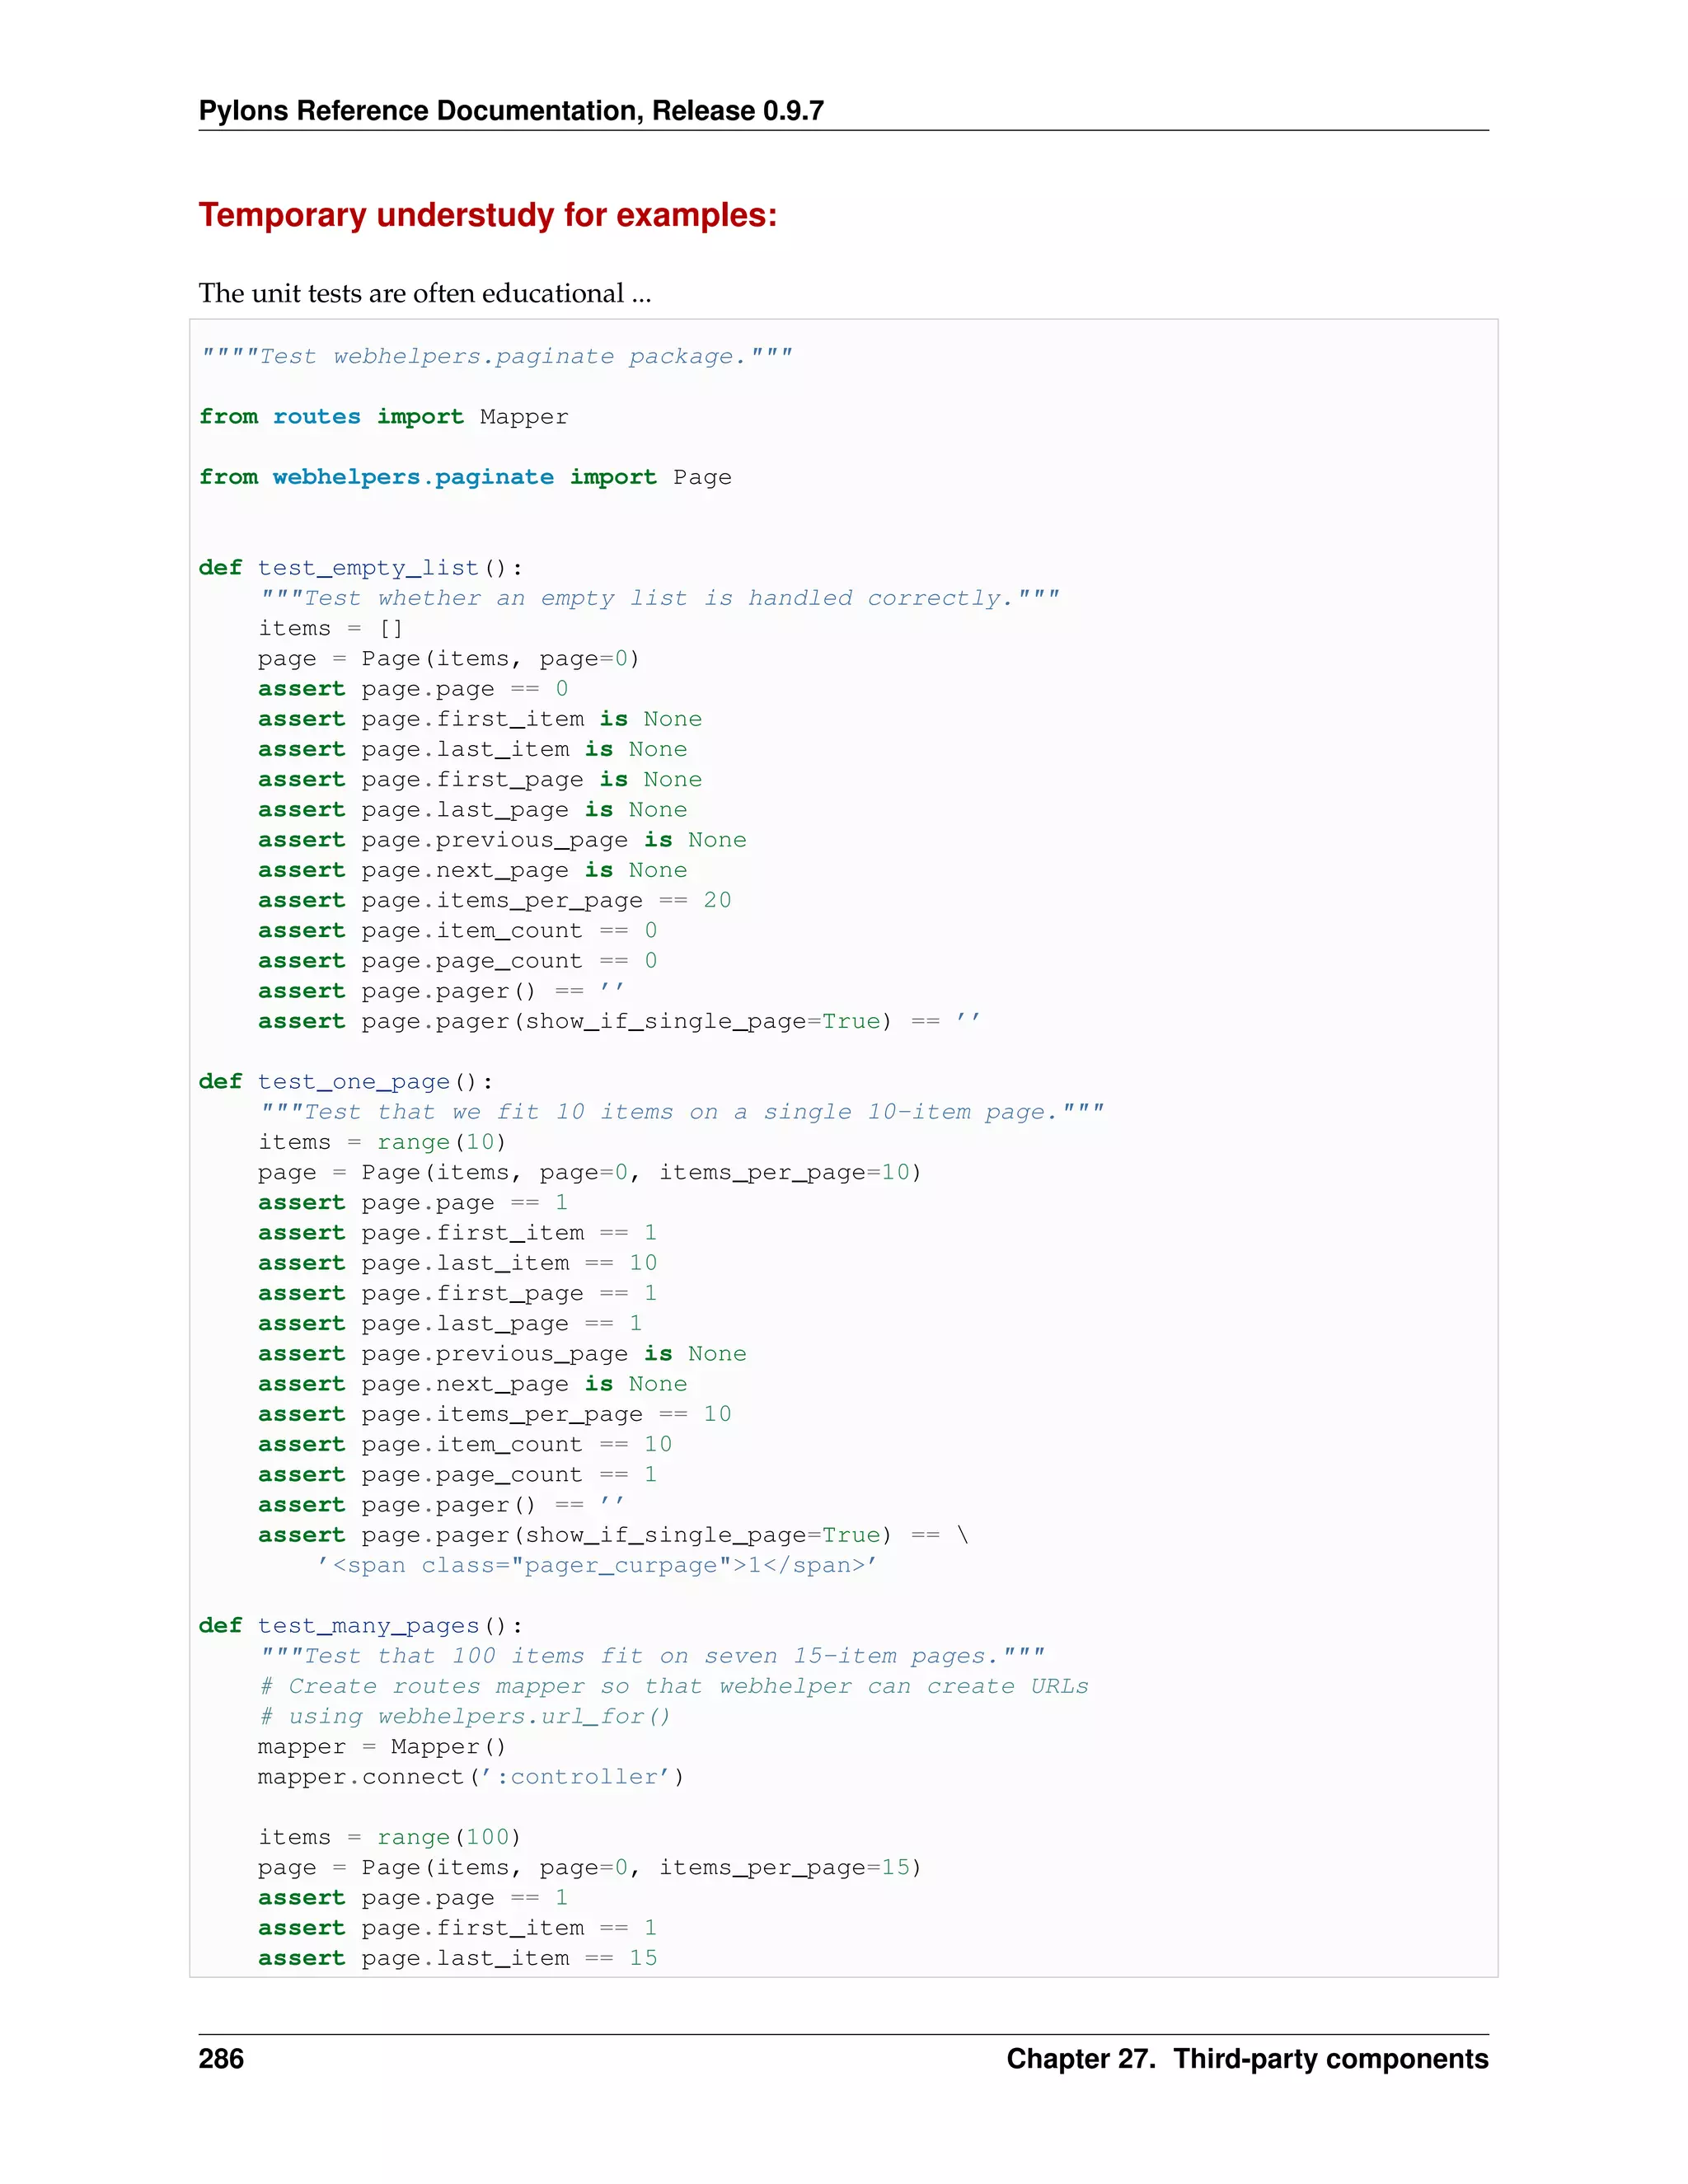Click 'assert page.items_per_page == 10'
This screenshot has width=1688, height=2184.
pos(495,1414)
